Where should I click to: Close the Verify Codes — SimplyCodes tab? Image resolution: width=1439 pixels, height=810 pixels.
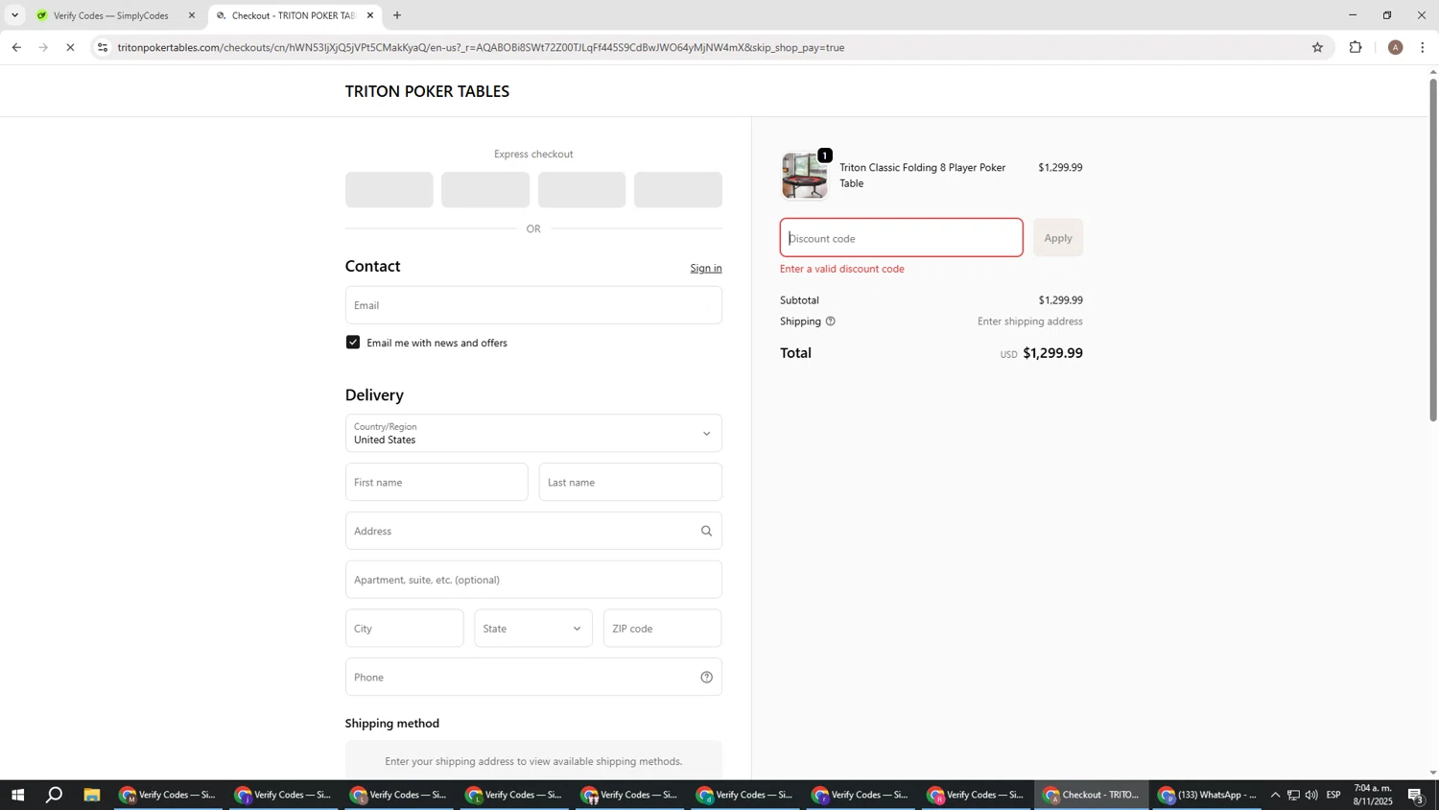click(x=192, y=15)
